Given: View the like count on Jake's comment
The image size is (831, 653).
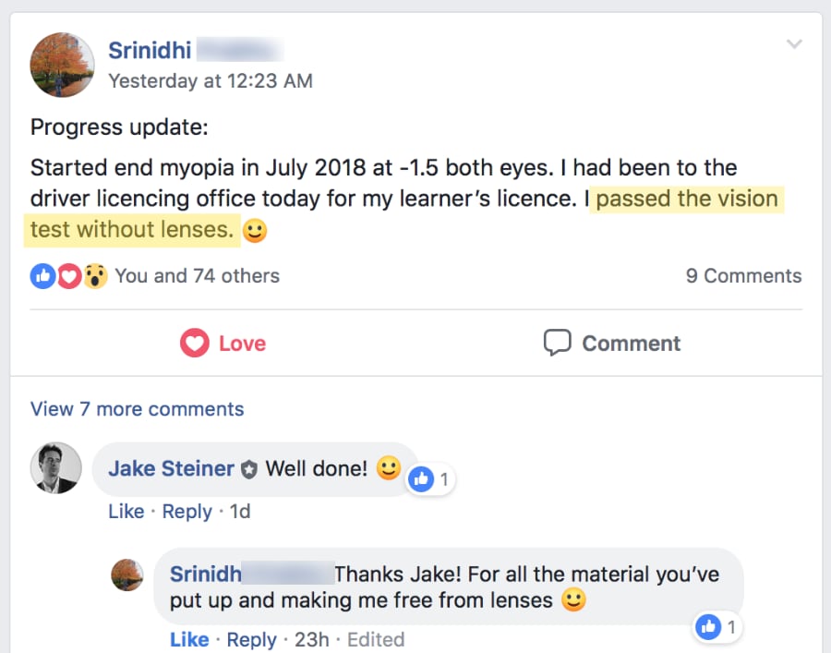Looking at the screenshot, I should (x=431, y=479).
